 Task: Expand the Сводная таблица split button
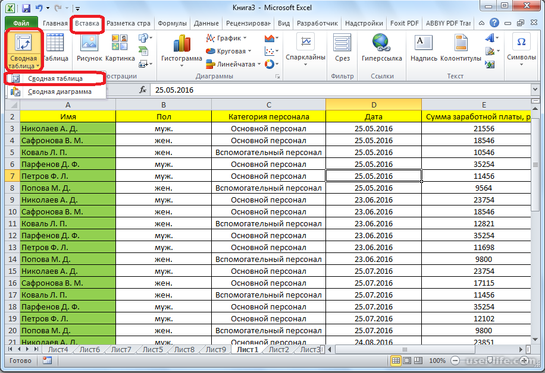pos(23,62)
